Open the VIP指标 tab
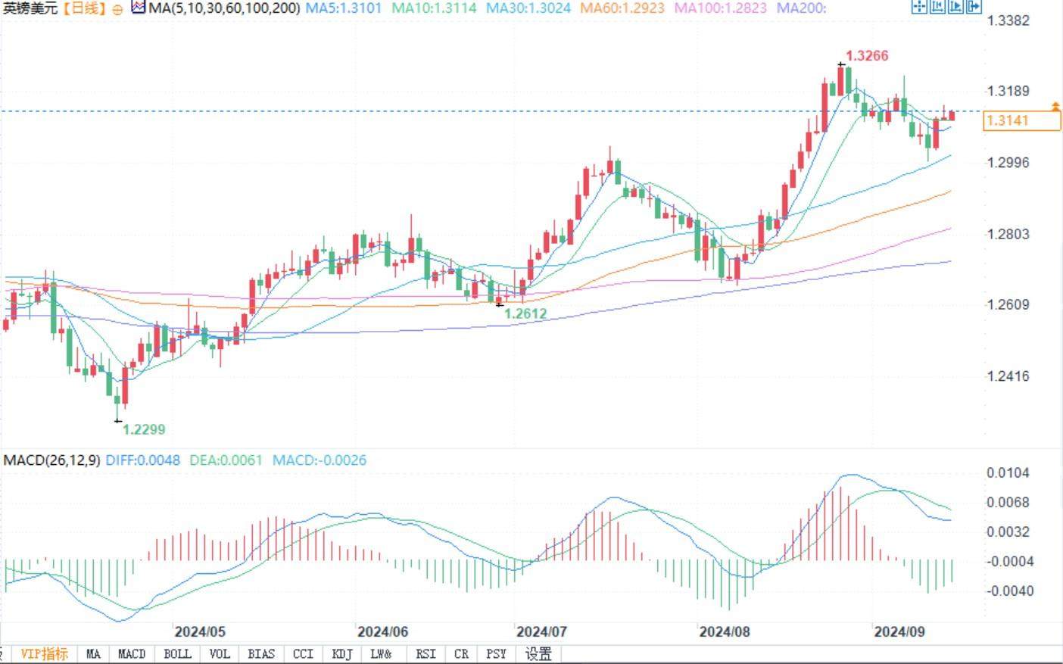Screen dimensions: 1063x664 tap(44, 654)
